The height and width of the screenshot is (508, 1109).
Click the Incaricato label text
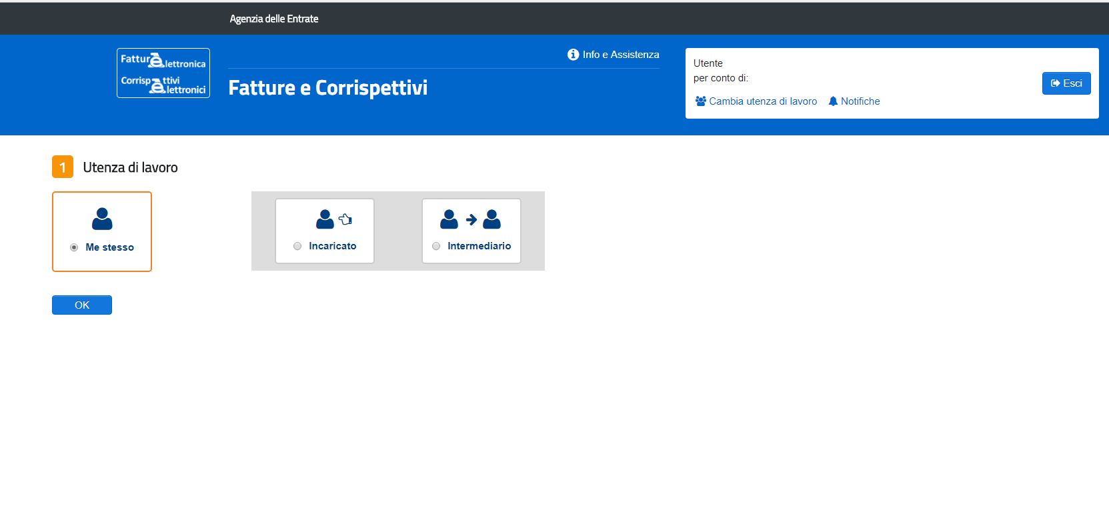[332, 246]
